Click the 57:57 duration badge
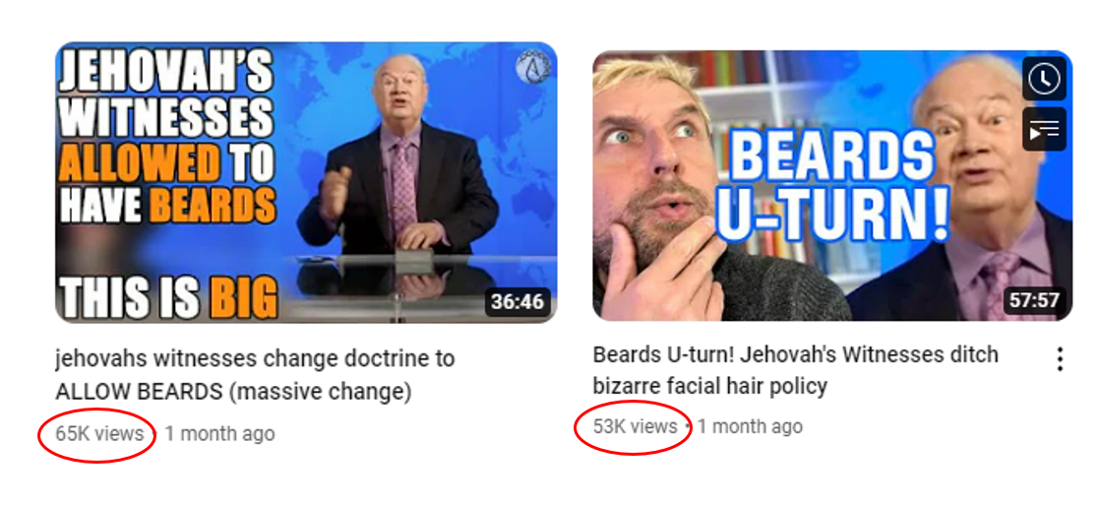Screen dimensions: 1097x505 pyautogui.click(x=1035, y=301)
